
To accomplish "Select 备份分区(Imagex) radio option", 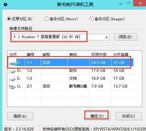I will pos(92,19).
